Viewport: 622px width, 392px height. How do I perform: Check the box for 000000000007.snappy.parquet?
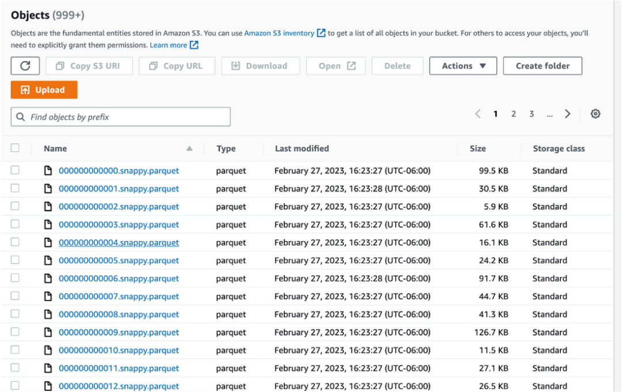[15, 296]
